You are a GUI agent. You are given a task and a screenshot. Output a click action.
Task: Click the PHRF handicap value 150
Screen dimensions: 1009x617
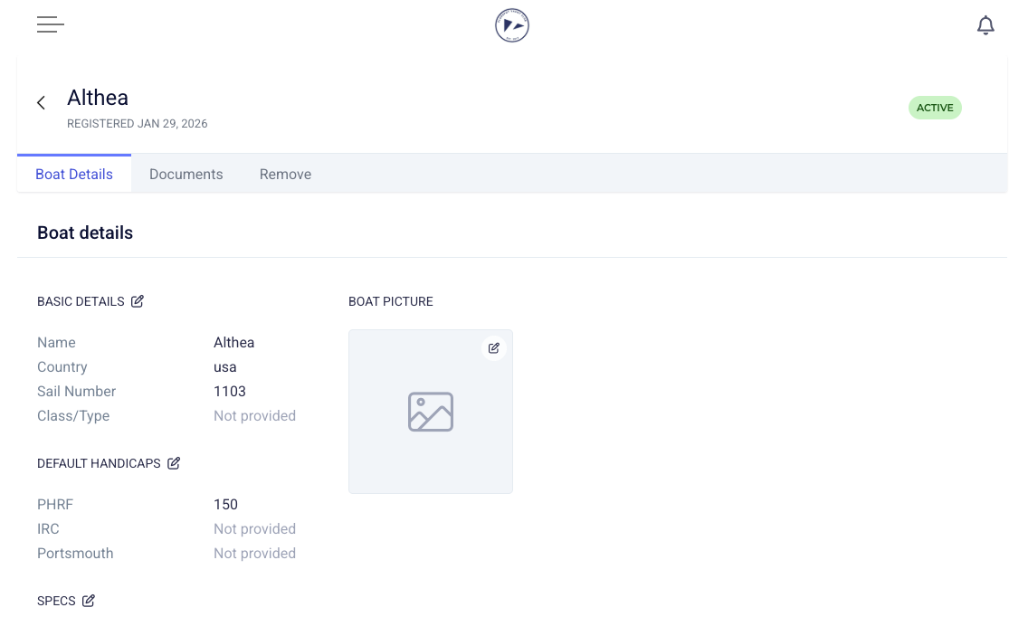[x=225, y=505]
